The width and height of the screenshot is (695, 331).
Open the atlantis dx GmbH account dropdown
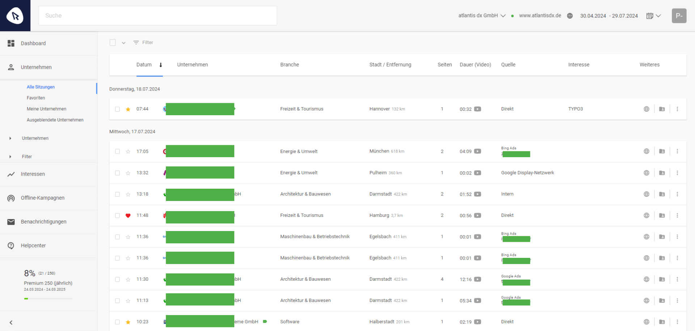coord(482,16)
